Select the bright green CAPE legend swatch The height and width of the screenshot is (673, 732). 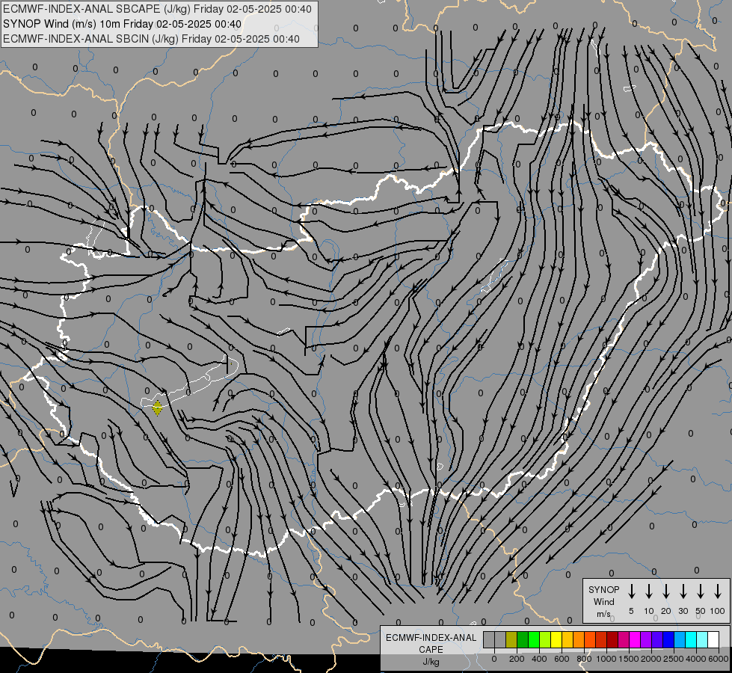coord(534,639)
